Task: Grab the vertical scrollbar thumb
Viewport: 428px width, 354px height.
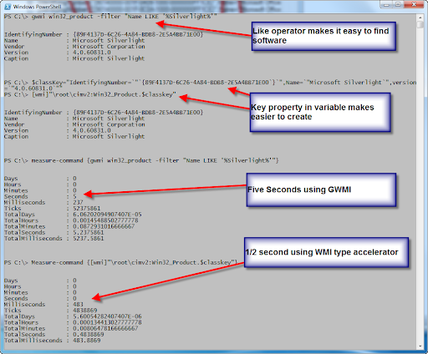Action: click(x=420, y=24)
